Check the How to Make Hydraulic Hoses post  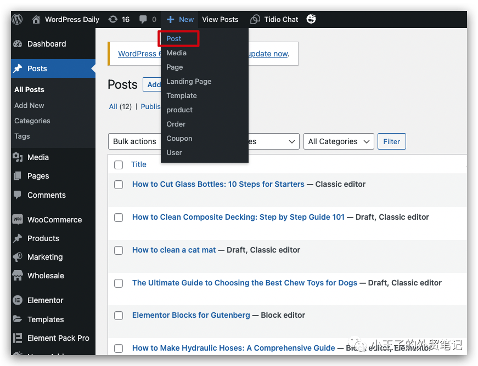[x=119, y=348]
